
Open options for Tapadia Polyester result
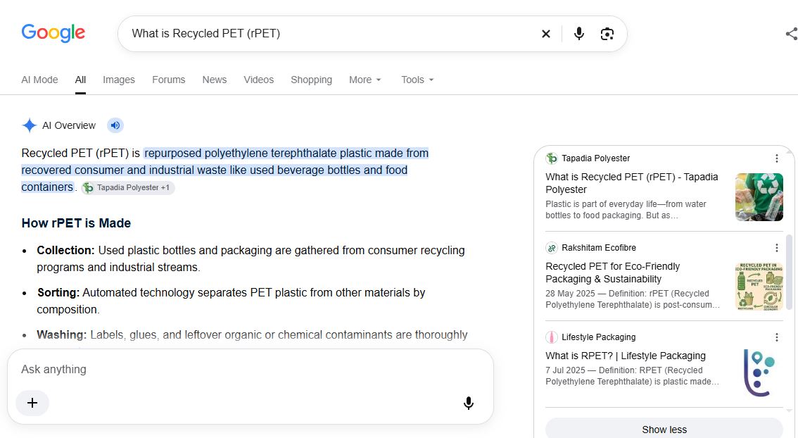tap(777, 158)
